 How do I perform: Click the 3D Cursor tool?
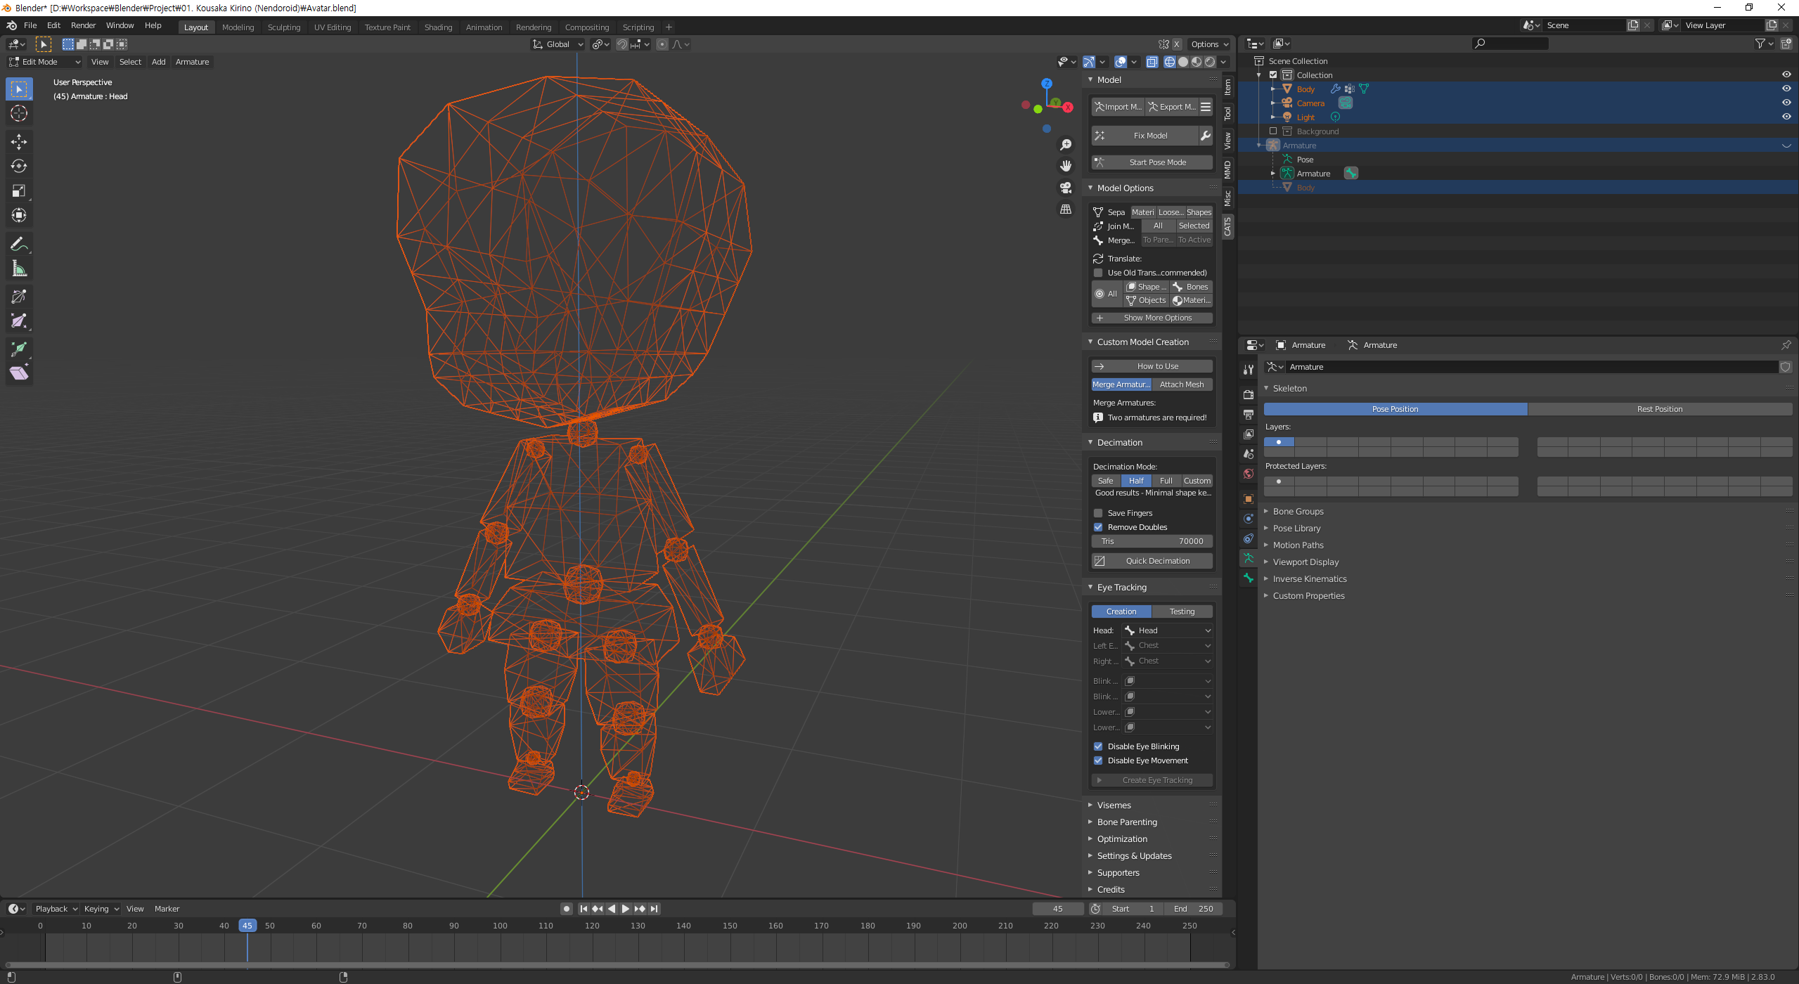tap(19, 113)
